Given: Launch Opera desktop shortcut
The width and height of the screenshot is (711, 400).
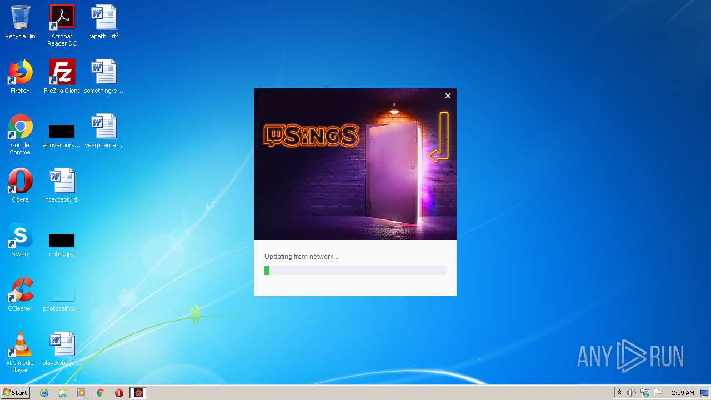Looking at the screenshot, I should [x=20, y=186].
